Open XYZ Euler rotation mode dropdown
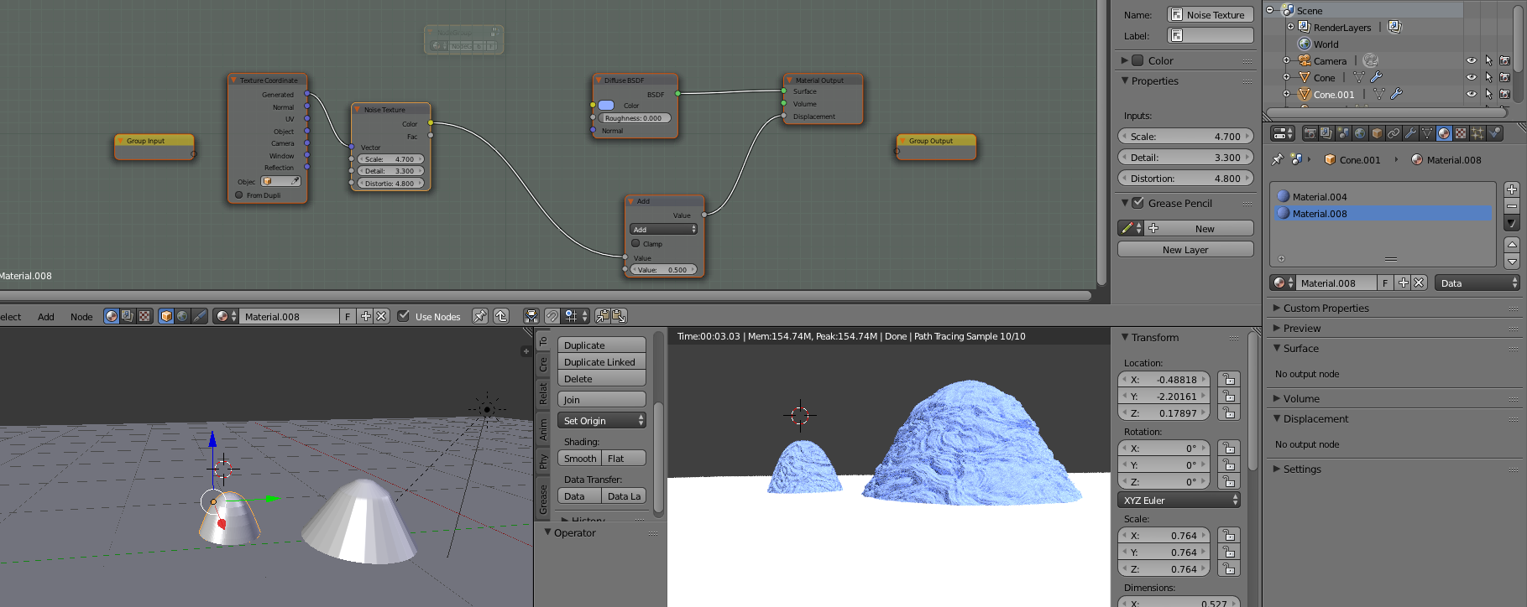The width and height of the screenshot is (1527, 607). (x=1179, y=501)
